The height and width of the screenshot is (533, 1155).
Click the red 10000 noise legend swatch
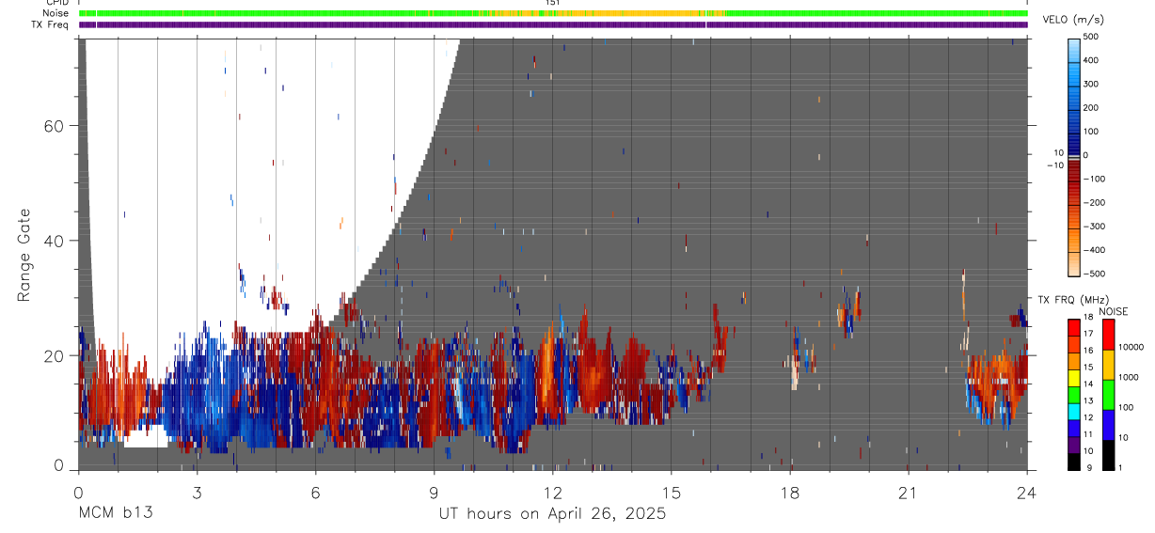1109,334
